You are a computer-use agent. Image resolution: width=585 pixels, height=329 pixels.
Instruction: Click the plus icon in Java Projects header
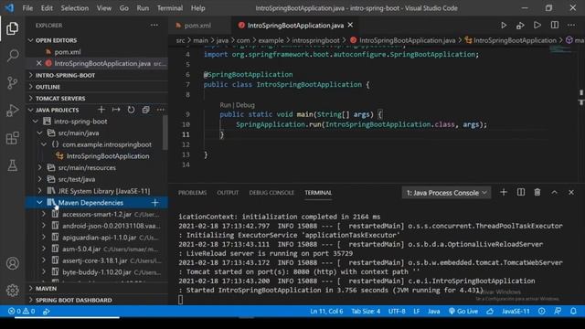[101, 110]
